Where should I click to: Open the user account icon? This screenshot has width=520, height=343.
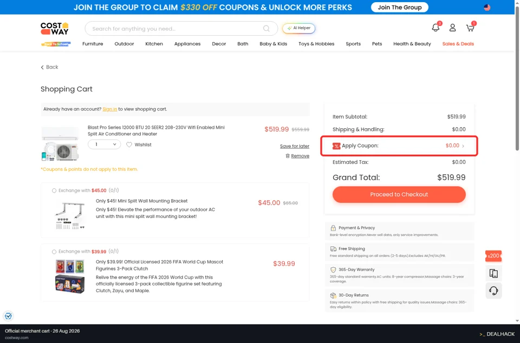pyautogui.click(x=452, y=28)
